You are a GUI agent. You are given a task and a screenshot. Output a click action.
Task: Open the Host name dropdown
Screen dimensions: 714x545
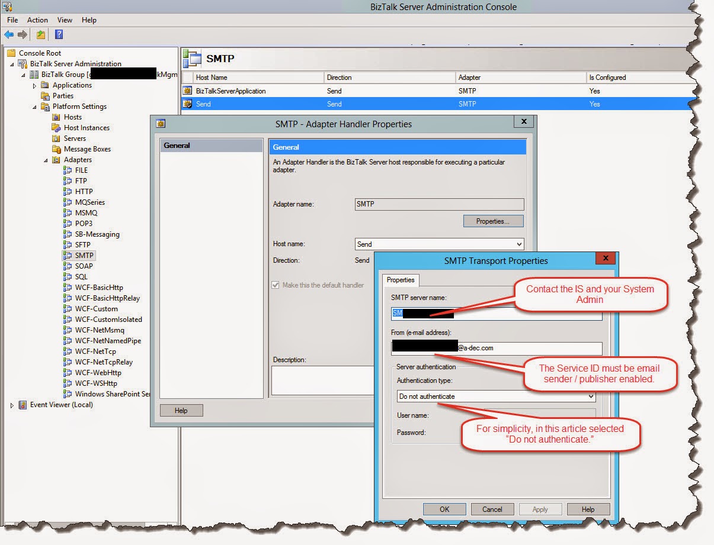519,244
